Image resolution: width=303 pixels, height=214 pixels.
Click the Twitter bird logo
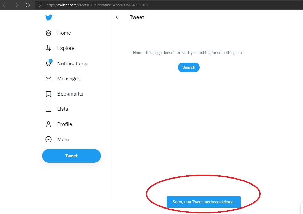49,17
